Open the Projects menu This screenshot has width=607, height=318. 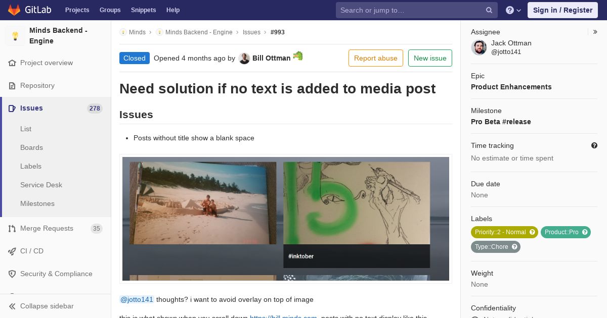point(77,10)
